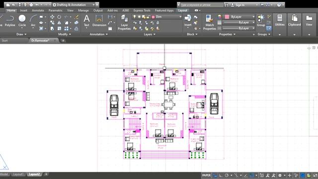Open the workspace Drafting & Annotation dropdown
The image size is (318, 179).
(74, 4)
